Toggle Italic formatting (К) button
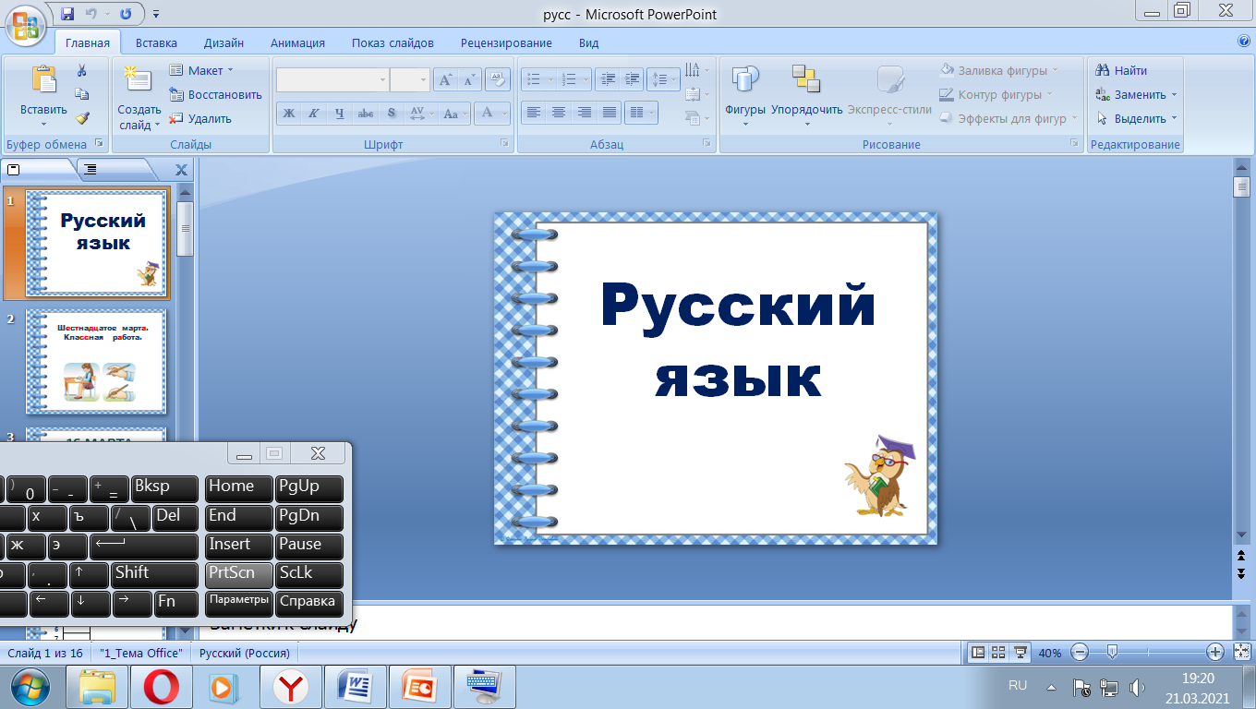The image size is (1256, 709). point(314,114)
